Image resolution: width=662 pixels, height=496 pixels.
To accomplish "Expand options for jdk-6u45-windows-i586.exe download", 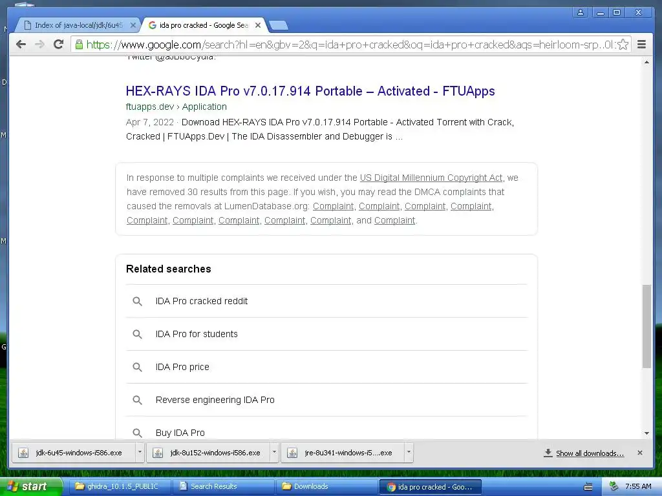I will click(140, 453).
